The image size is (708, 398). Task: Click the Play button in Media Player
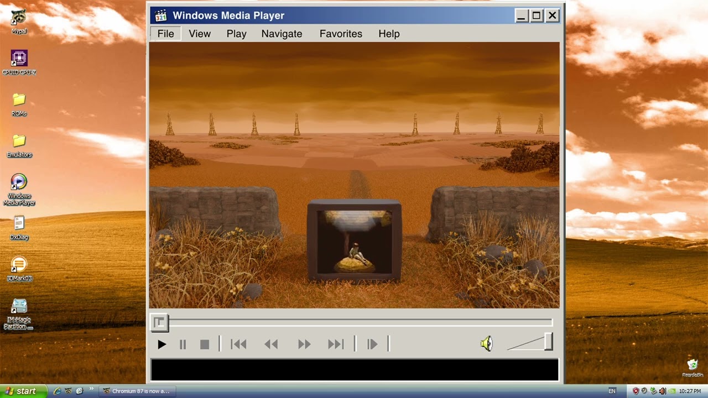162,344
